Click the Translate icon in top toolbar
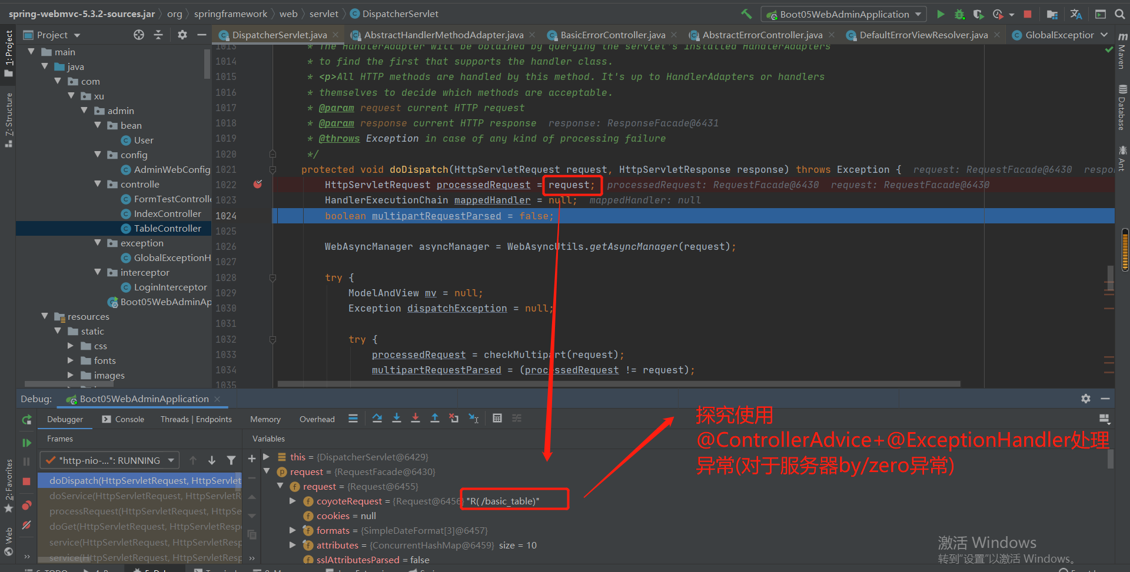Viewport: 1130px width, 572px height. [1076, 14]
